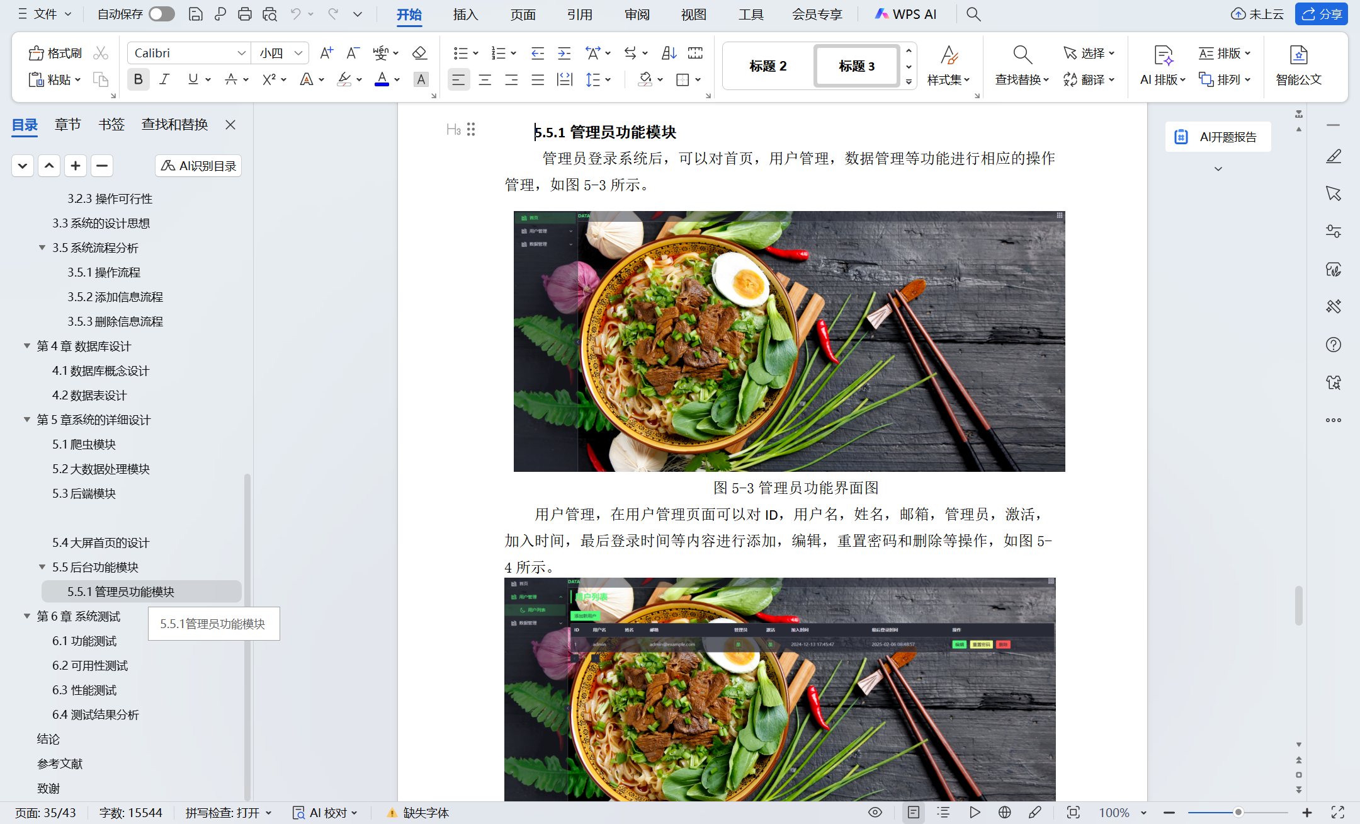Click the numbered list icon
The width and height of the screenshot is (1360, 824).
click(x=499, y=53)
